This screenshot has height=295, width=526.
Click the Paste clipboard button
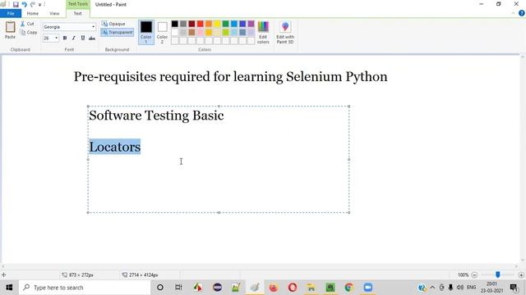click(10, 30)
